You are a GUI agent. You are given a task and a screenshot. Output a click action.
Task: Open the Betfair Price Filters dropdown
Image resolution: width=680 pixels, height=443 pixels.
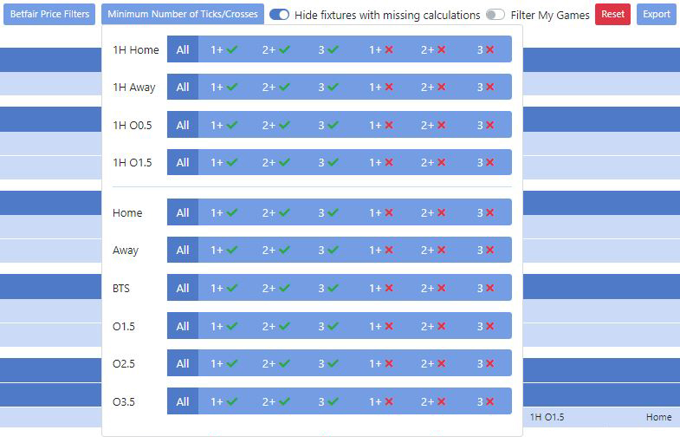[49, 15]
